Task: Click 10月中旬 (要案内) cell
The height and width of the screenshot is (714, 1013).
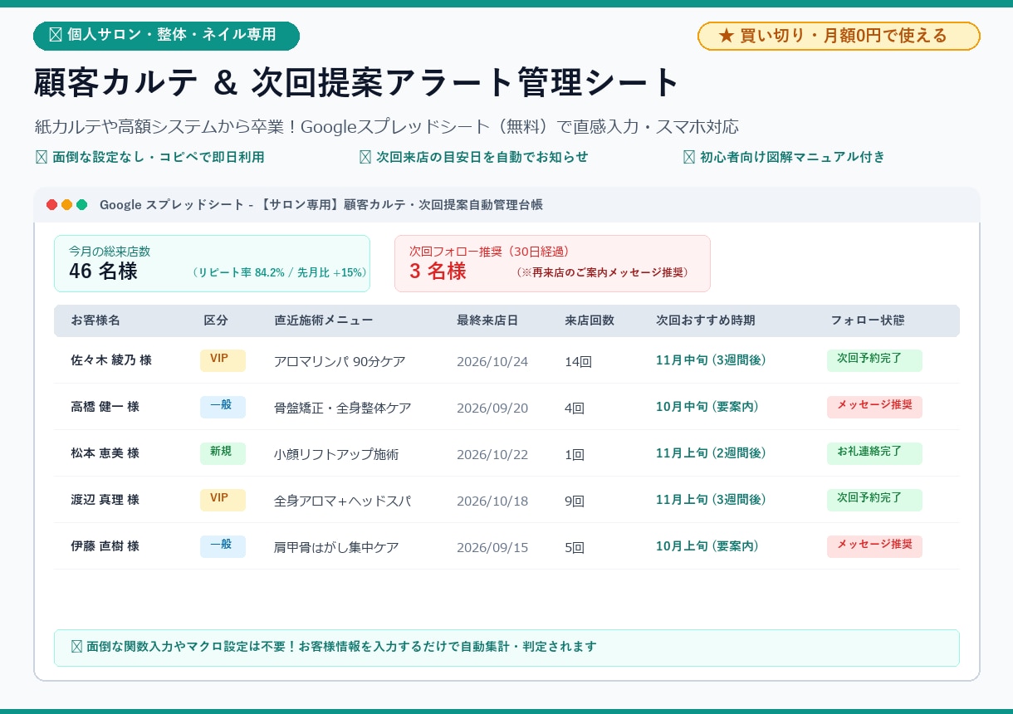Action: click(707, 407)
